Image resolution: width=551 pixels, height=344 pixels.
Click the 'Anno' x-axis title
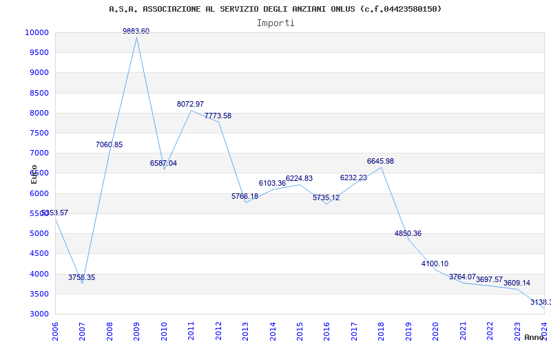(534, 337)
